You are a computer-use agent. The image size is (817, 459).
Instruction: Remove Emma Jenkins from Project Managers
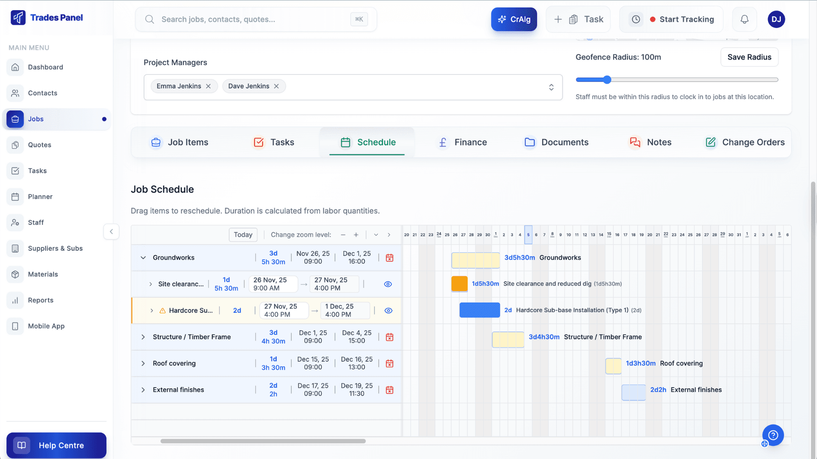[208, 86]
